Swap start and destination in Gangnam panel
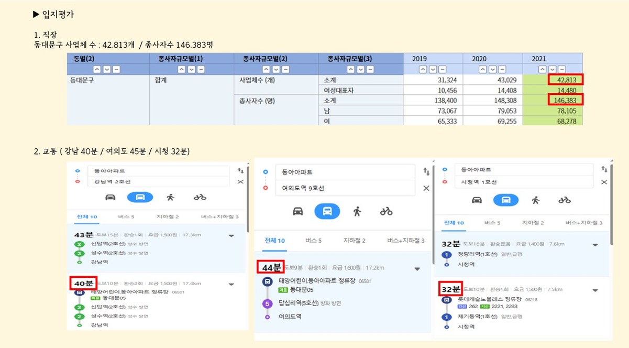Image resolution: width=629 pixels, height=348 pixels. 240,170
